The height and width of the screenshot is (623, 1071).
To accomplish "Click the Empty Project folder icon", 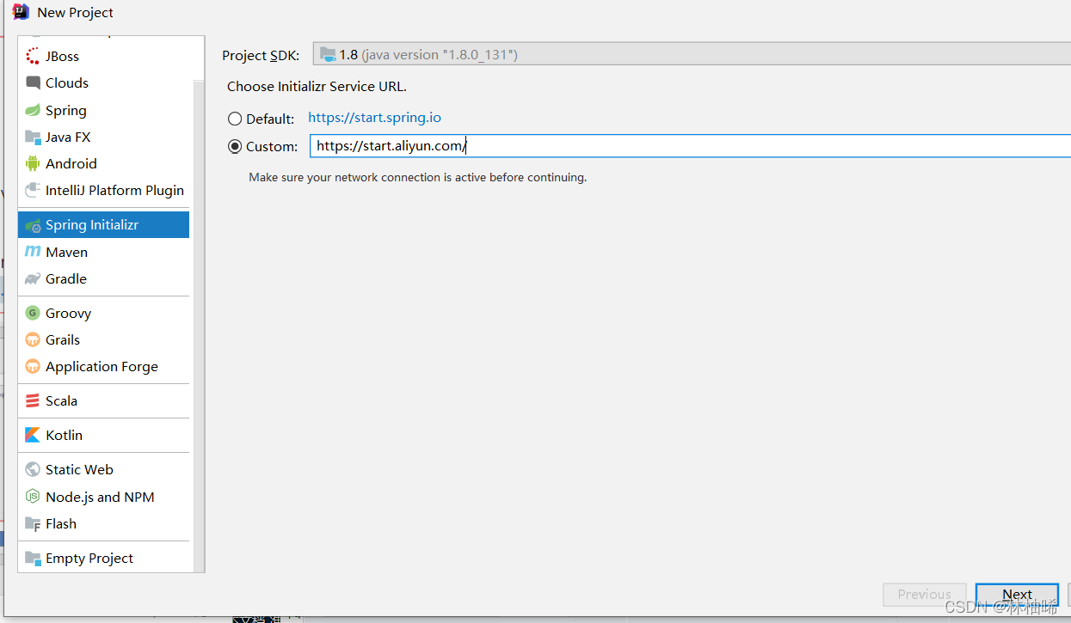I will (x=33, y=558).
